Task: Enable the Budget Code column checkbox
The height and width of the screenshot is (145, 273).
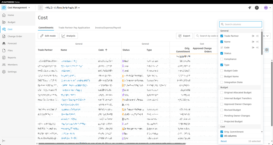Action: point(222,71)
